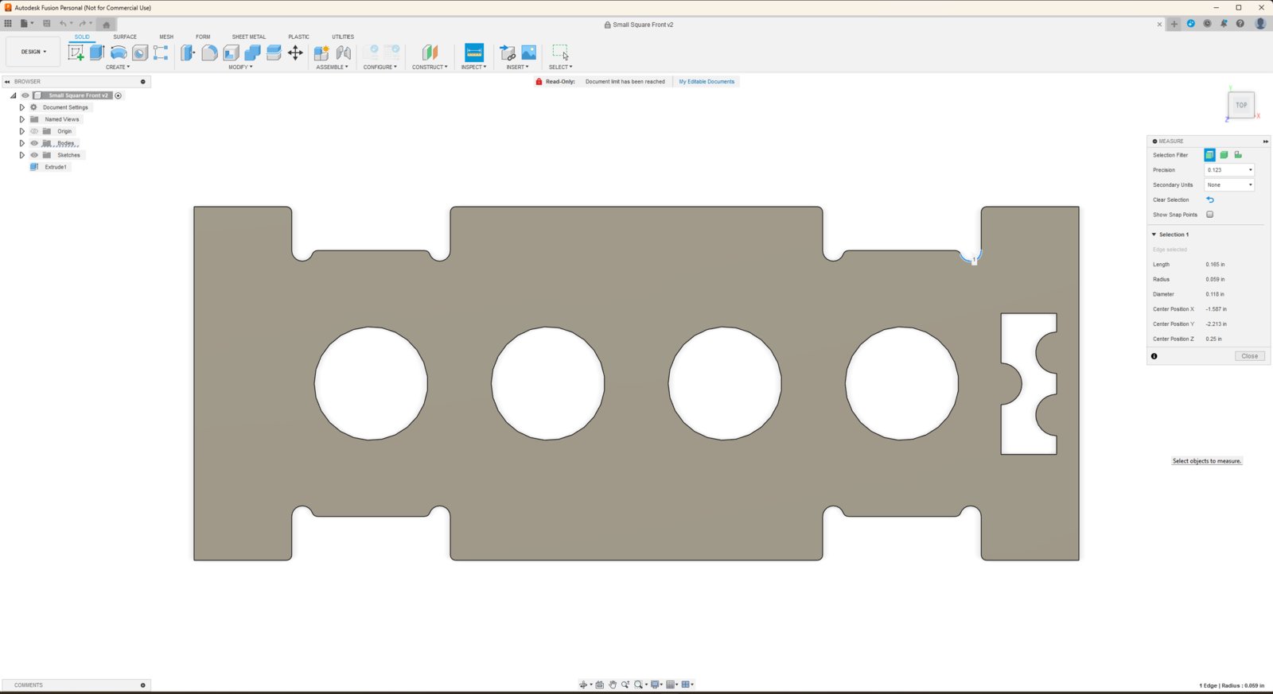Switch to the SURFACE tab
Viewport: 1273px width, 694px height.
tap(125, 37)
